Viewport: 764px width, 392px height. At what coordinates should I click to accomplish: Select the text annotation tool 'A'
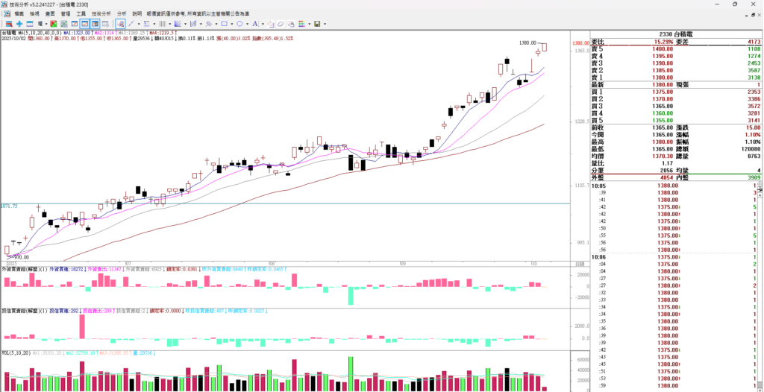click(254, 24)
